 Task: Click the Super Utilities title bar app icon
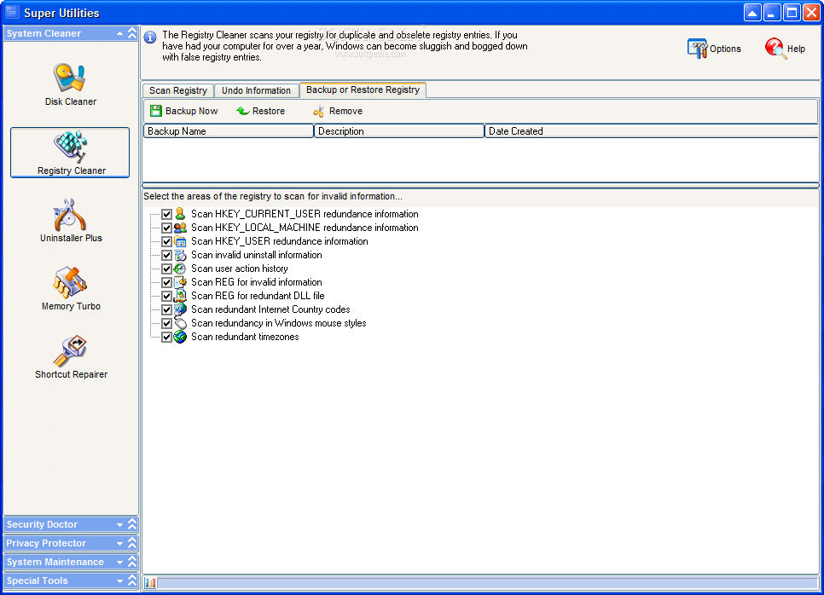[12, 12]
